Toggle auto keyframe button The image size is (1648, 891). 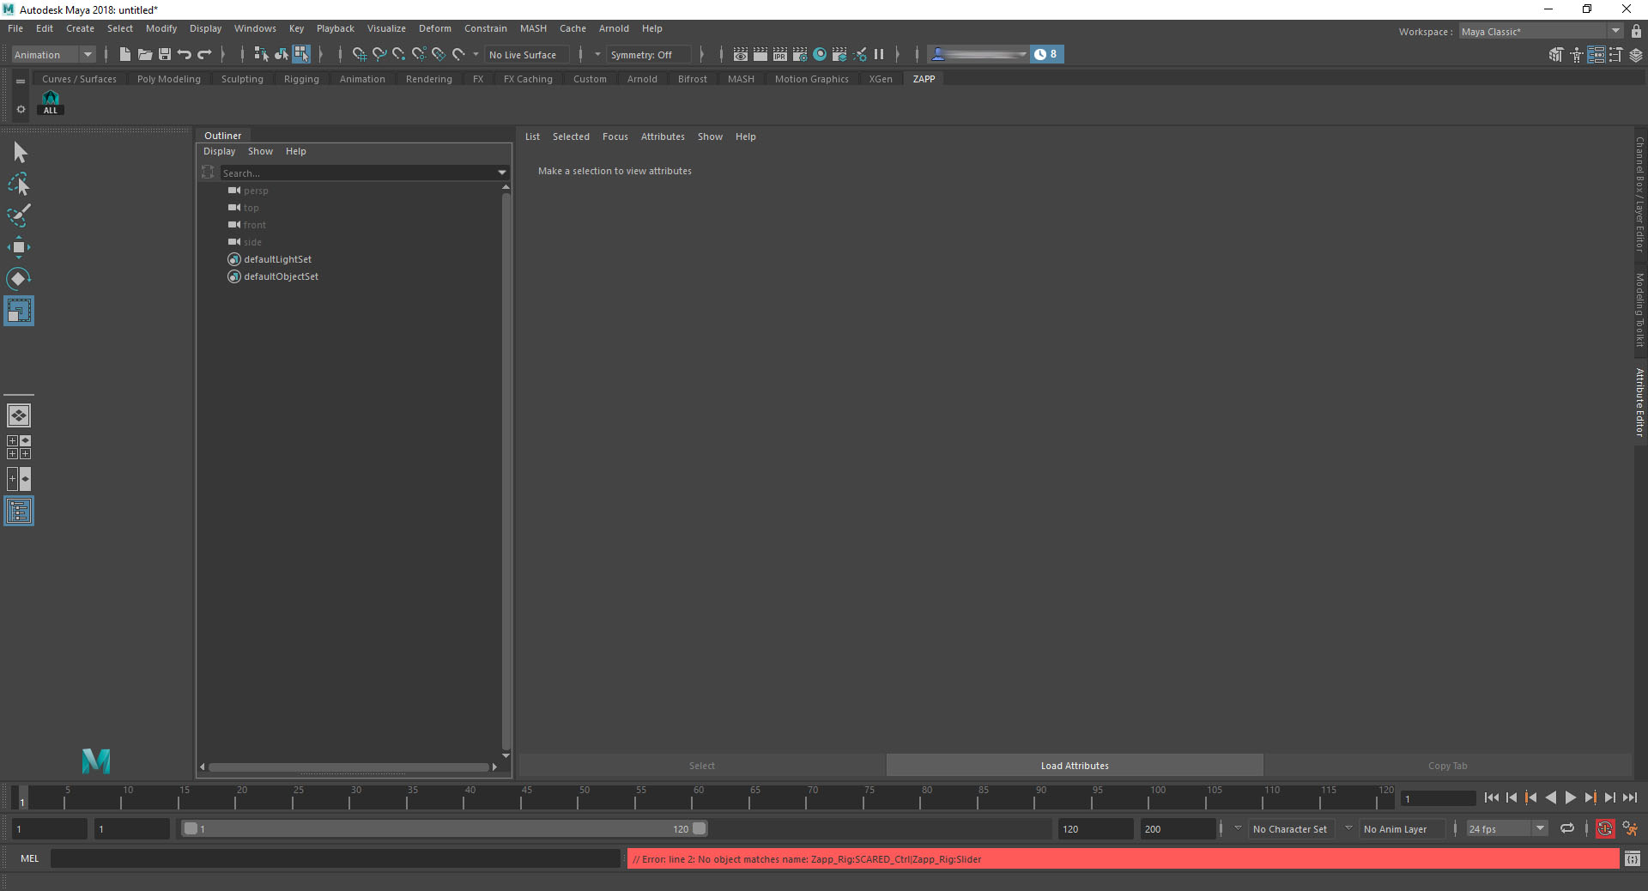tap(1605, 828)
